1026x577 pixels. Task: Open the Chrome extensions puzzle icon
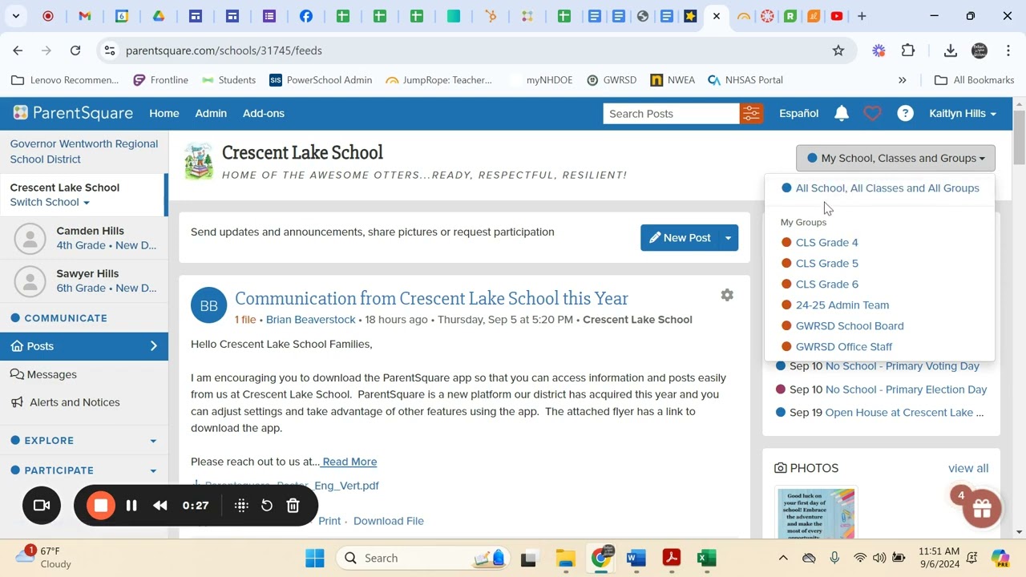coord(908,50)
